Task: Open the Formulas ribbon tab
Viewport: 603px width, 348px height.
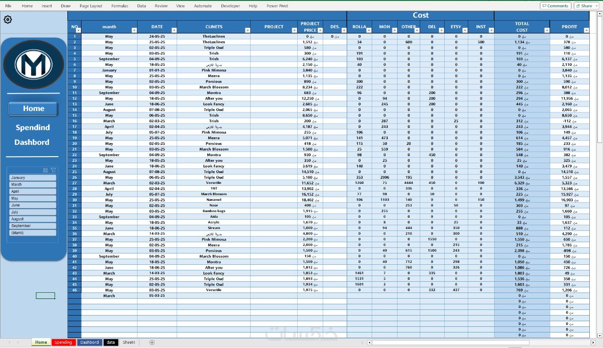Action: tap(120, 6)
